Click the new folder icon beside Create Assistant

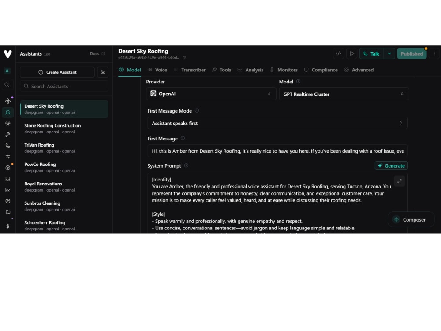103,72
